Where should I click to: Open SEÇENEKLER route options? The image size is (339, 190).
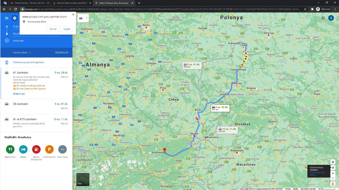click(61, 53)
